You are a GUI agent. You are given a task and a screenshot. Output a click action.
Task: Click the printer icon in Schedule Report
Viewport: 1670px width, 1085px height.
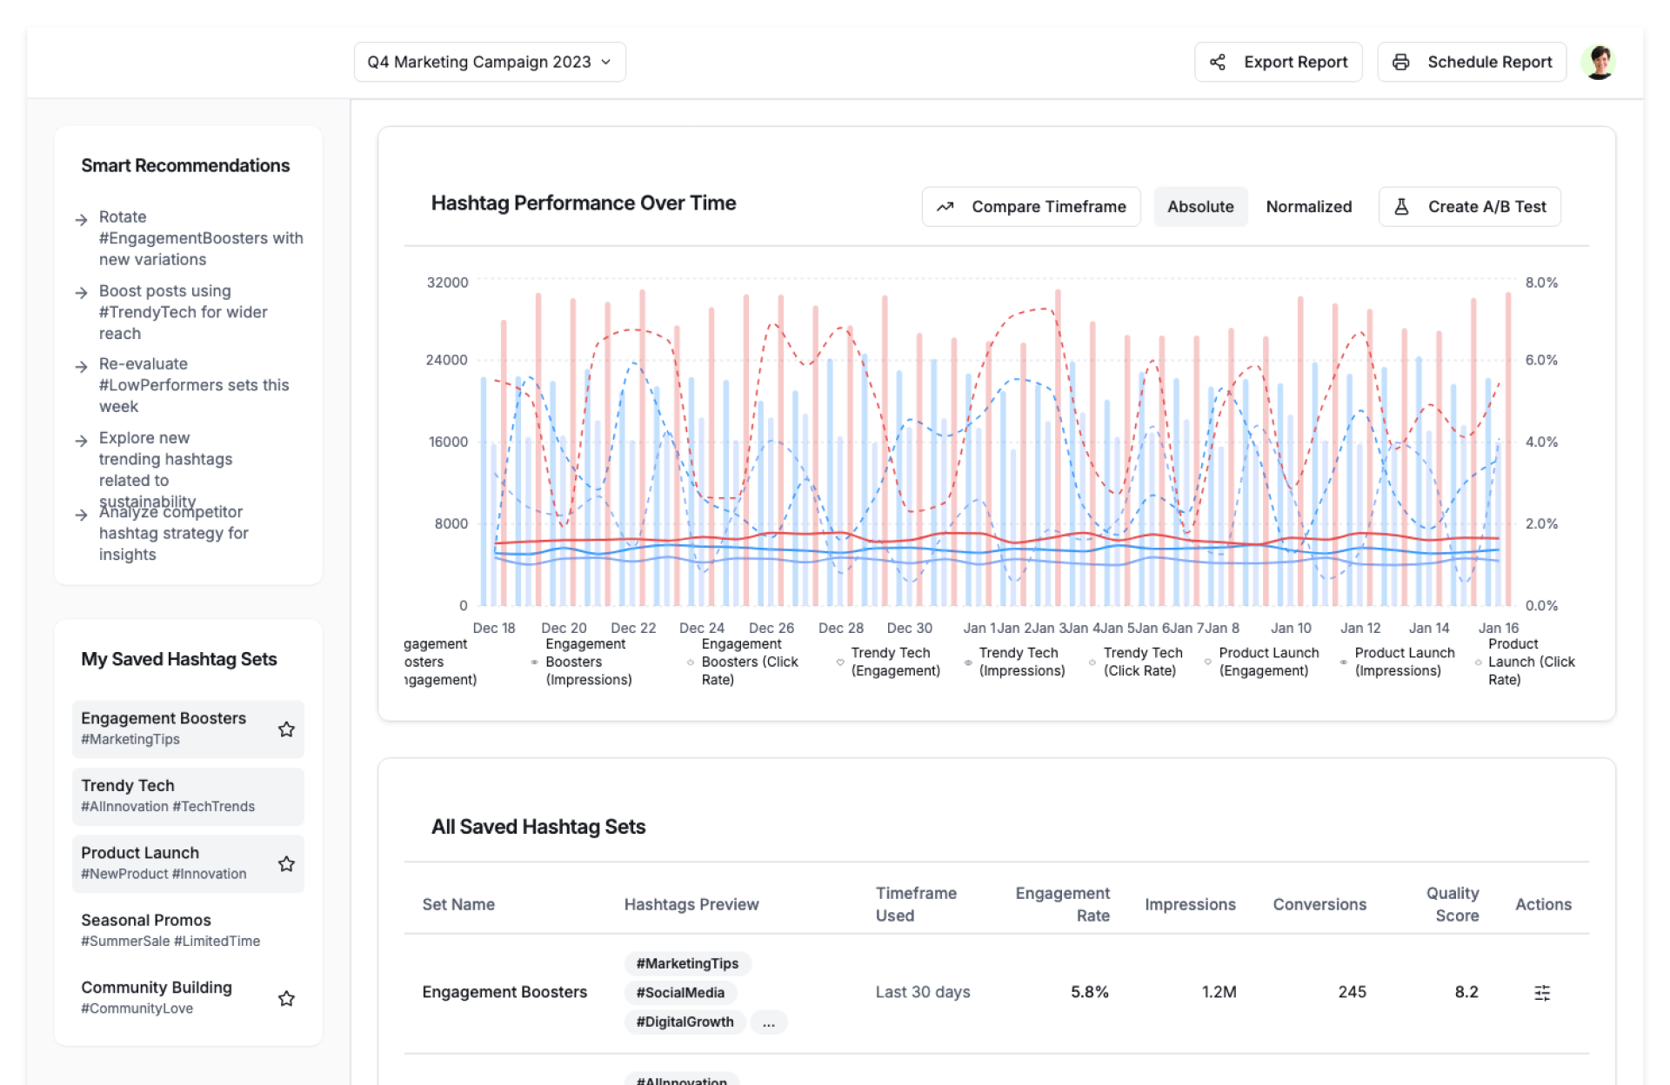pos(1400,62)
